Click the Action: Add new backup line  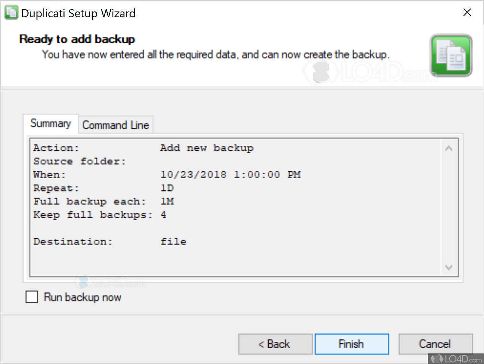click(x=143, y=148)
